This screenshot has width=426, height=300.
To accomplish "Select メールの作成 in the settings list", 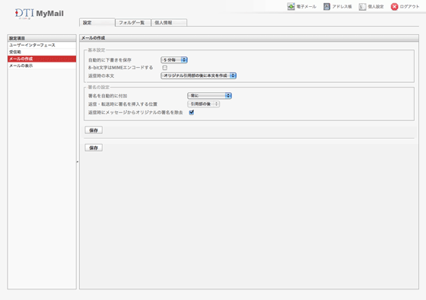I will (42, 59).
